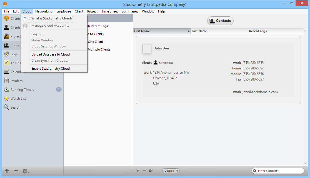Open the Search magnifier icon in the sidebar
Viewport: 310px width, 178px height.
click(x=6, y=107)
